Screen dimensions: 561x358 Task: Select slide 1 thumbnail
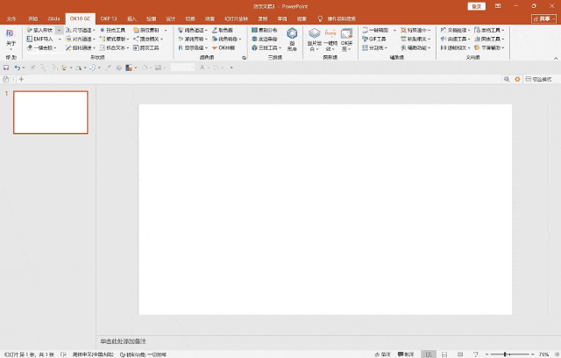pyautogui.click(x=51, y=112)
